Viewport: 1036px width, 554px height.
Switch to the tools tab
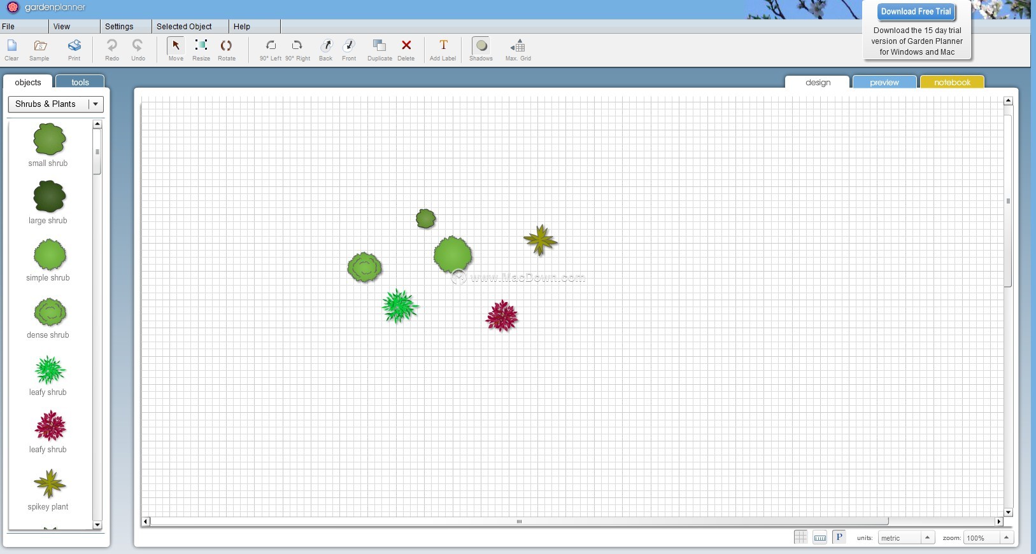(80, 82)
